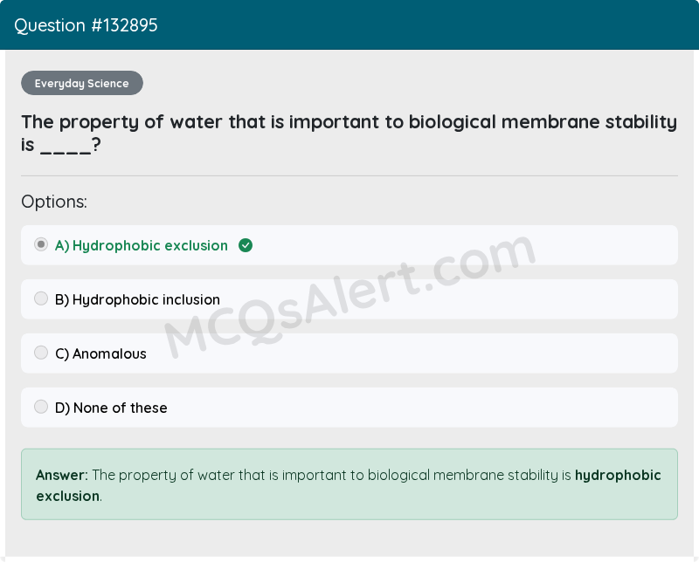Click the Everyday Science category badge

[x=81, y=83]
